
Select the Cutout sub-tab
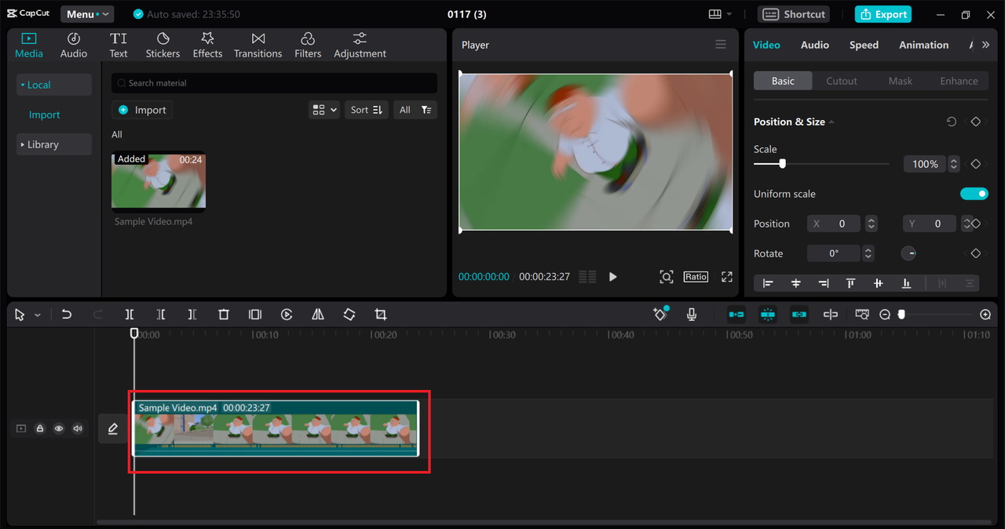[x=842, y=81]
